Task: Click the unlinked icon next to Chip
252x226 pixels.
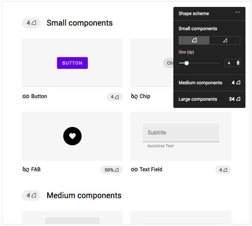Action: 134,96
